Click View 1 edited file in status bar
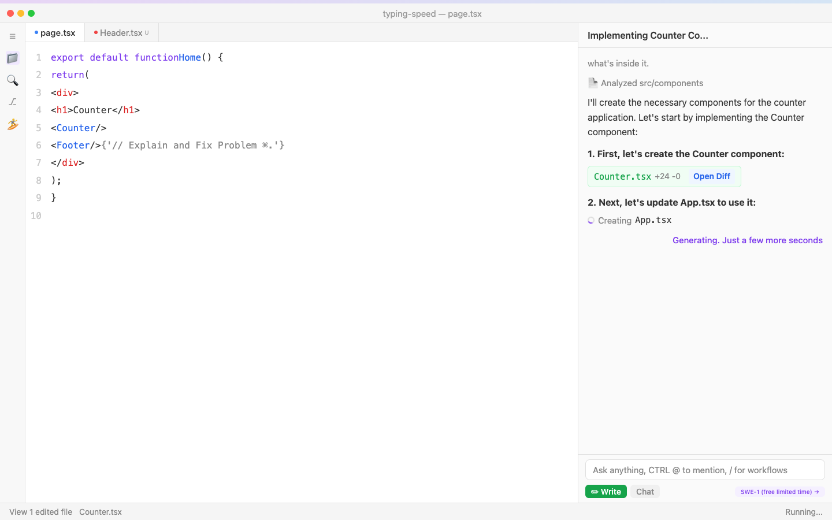 [x=40, y=512]
